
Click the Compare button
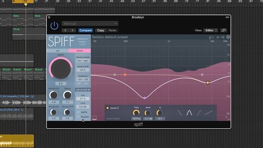point(85,30)
